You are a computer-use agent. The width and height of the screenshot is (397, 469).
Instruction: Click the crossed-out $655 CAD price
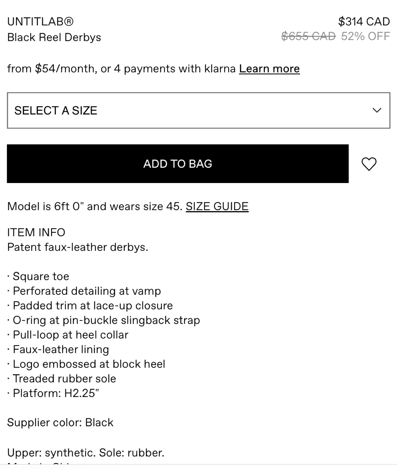(308, 36)
